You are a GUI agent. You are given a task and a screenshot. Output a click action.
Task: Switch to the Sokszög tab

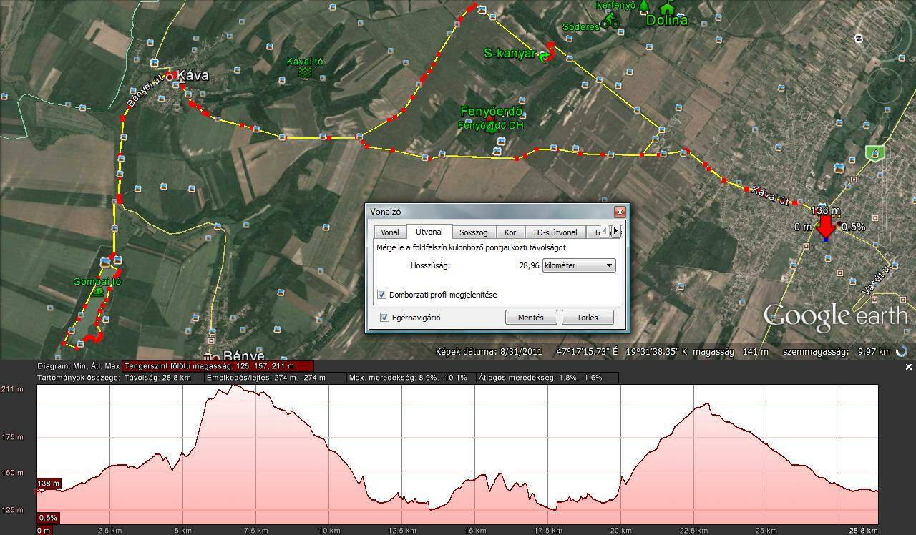(x=473, y=232)
